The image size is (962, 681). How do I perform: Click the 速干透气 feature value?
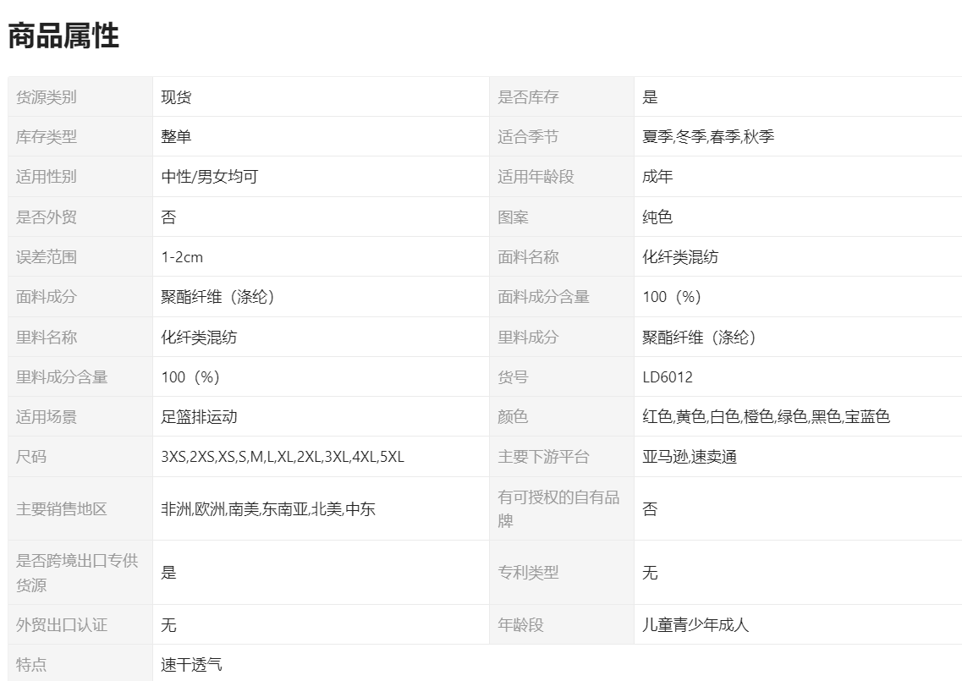[x=192, y=665]
